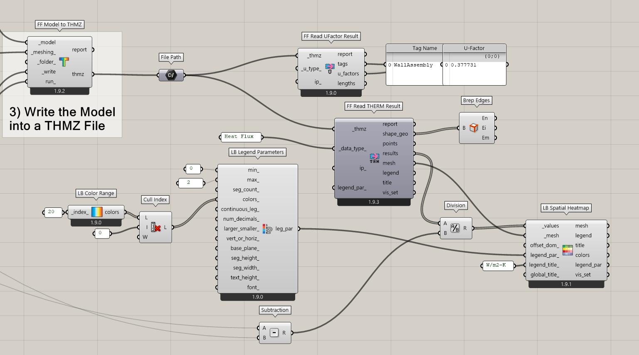Click the FF Read UFactor Result icon
Image resolution: width=639 pixels, height=355 pixels.
tap(330, 69)
